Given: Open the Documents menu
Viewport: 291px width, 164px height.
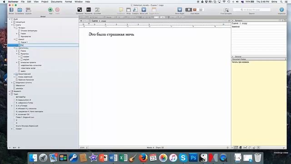Looking at the screenshot, I should point(56,2).
